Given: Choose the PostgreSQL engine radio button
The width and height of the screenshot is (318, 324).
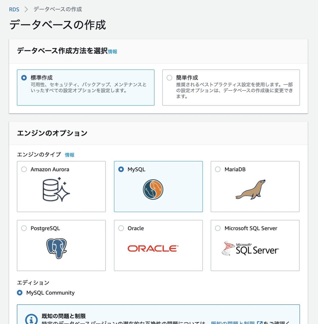Looking at the screenshot, I should (x=24, y=228).
